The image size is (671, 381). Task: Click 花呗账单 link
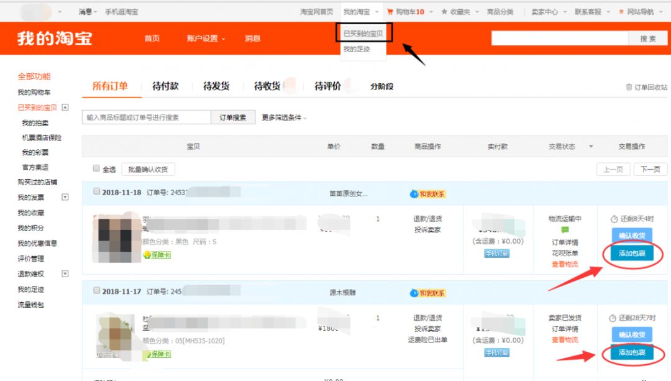[565, 253]
